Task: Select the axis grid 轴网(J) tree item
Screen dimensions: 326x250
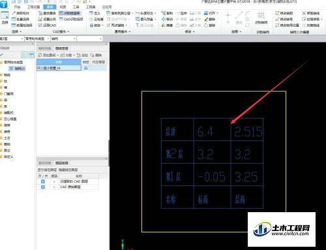Action: pos(18,69)
